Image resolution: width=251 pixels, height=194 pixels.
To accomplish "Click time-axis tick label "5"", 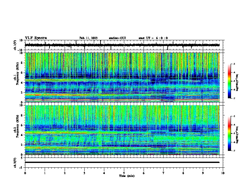I will click(124, 173).
